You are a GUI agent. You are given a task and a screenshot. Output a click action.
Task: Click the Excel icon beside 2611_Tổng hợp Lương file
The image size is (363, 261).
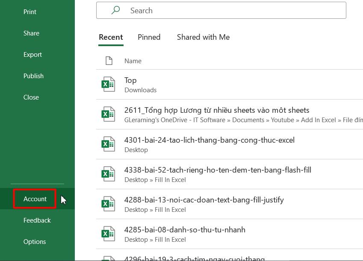click(x=108, y=114)
